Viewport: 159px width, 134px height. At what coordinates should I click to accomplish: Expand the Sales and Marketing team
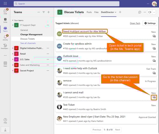pos(13,65)
